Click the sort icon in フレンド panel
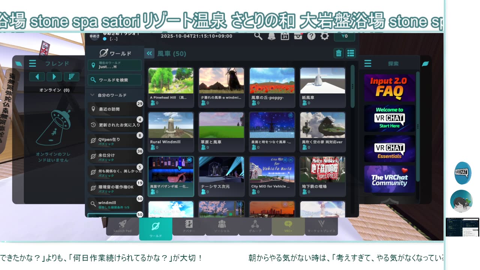Viewport: 480px width, 270px height. coord(71,77)
